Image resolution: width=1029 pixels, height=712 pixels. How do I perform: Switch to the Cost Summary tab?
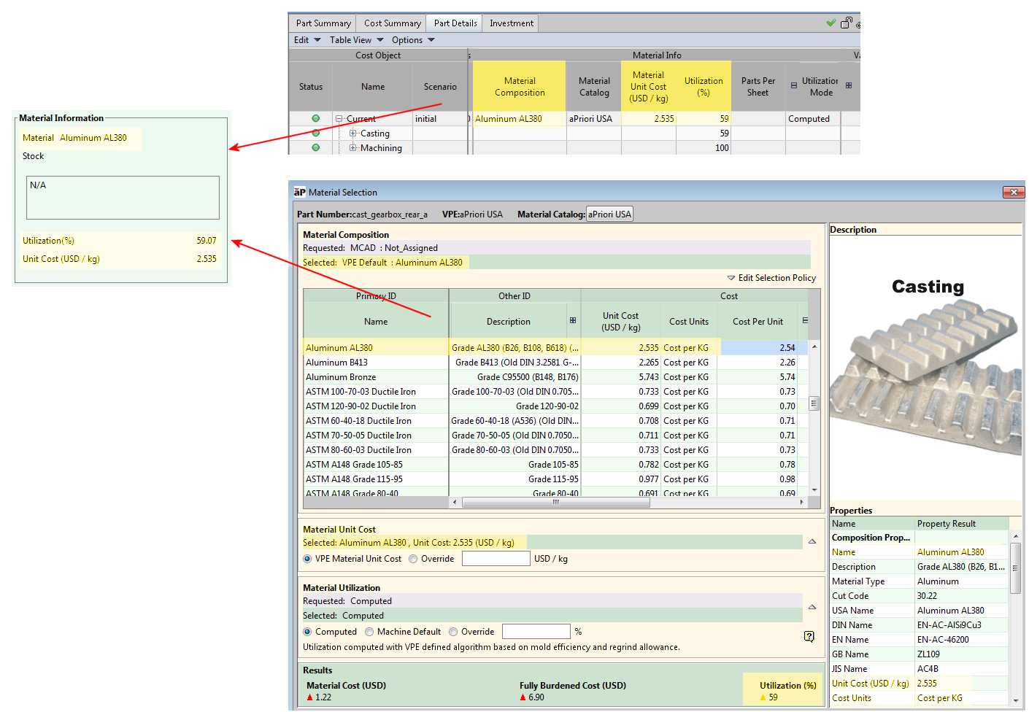(x=392, y=23)
